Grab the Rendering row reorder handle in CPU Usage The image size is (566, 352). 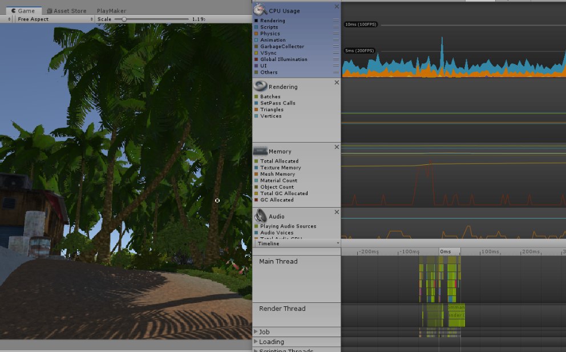click(336, 21)
